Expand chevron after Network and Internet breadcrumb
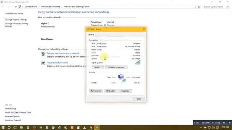 (62, 6)
